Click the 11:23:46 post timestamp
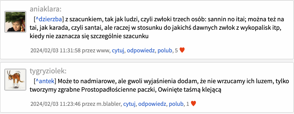Viewport: 294px width, 114px height. point(55,104)
